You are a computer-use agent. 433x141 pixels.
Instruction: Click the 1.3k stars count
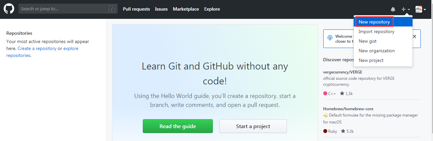click(349, 94)
